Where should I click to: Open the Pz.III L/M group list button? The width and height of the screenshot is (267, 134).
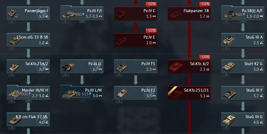(82, 101)
